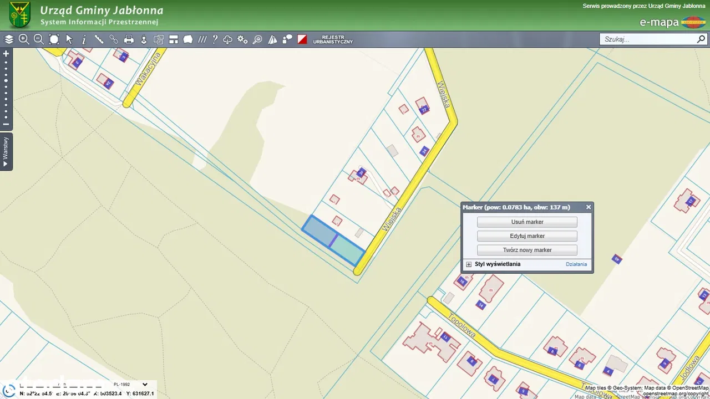Click the Twórz nowy marker button
Image resolution: width=710 pixels, height=399 pixels.
coord(527,250)
